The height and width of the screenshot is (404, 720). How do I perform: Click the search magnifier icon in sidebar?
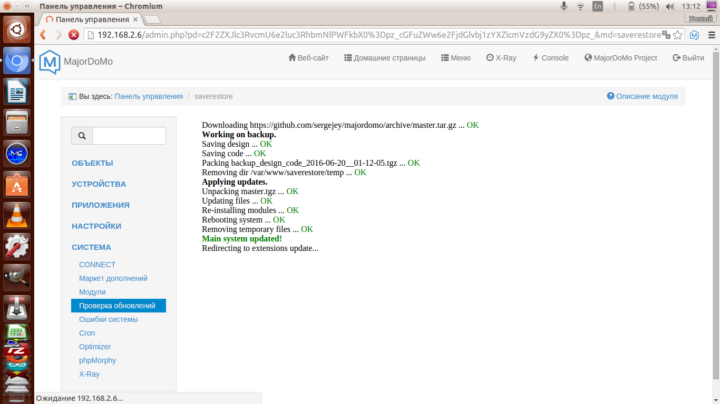pos(82,136)
